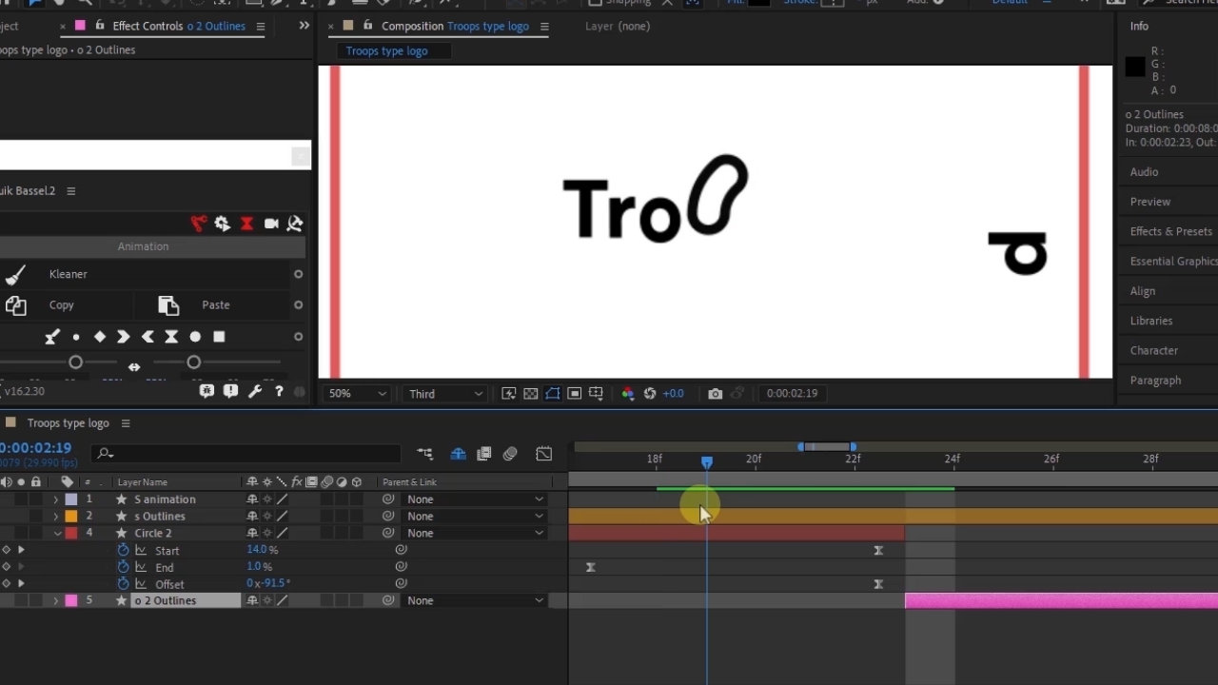1218x685 pixels.
Task: Click the Kleaner broom icon
Action: pyautogui.click(x=15, y=275)
